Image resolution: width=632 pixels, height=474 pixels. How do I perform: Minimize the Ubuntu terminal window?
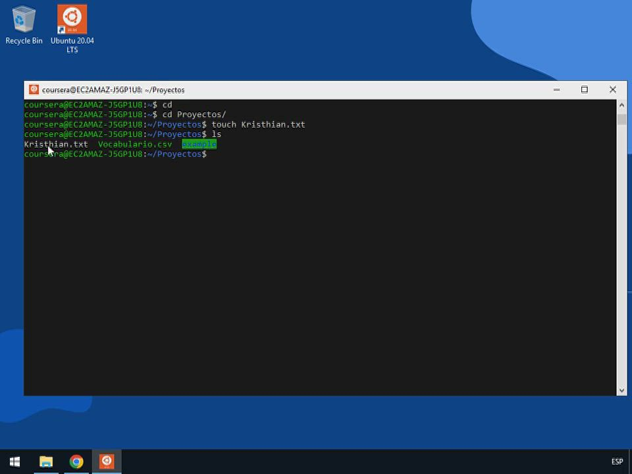tap(557, 90)
